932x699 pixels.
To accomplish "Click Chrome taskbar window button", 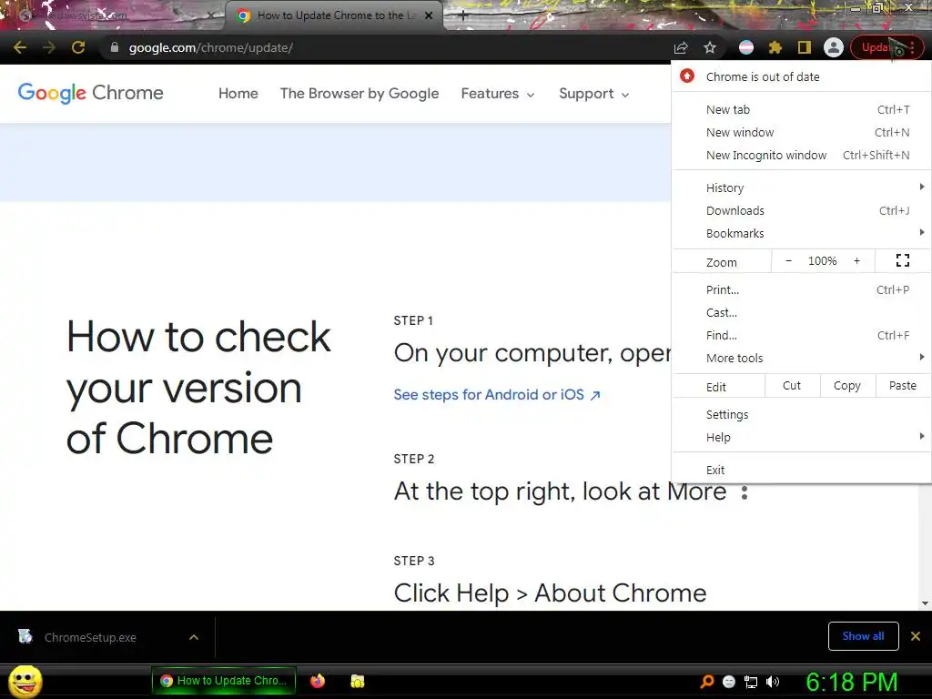I will pos(224,681).
